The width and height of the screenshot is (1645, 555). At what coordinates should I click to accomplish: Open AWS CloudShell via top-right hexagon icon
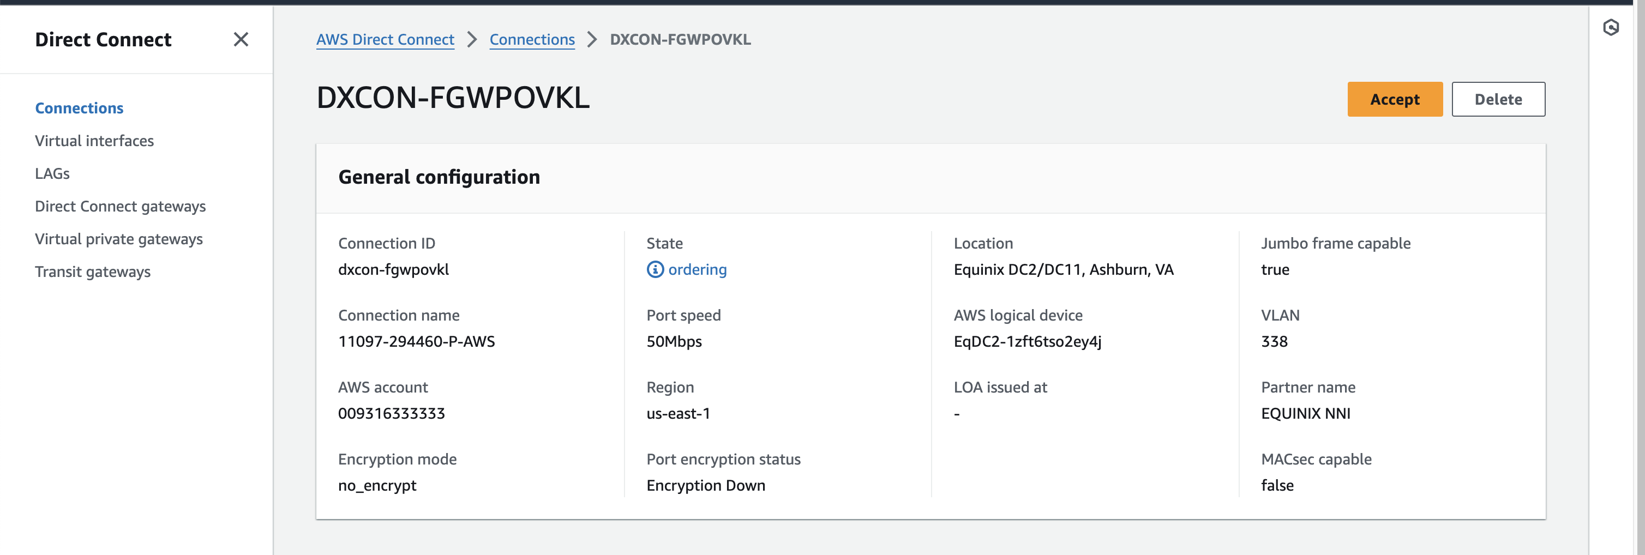1611,27
